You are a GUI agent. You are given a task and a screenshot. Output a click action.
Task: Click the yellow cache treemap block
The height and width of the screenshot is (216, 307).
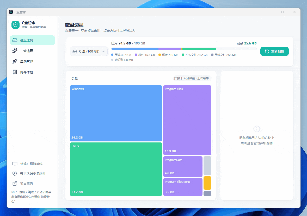[x=207, y=183]
